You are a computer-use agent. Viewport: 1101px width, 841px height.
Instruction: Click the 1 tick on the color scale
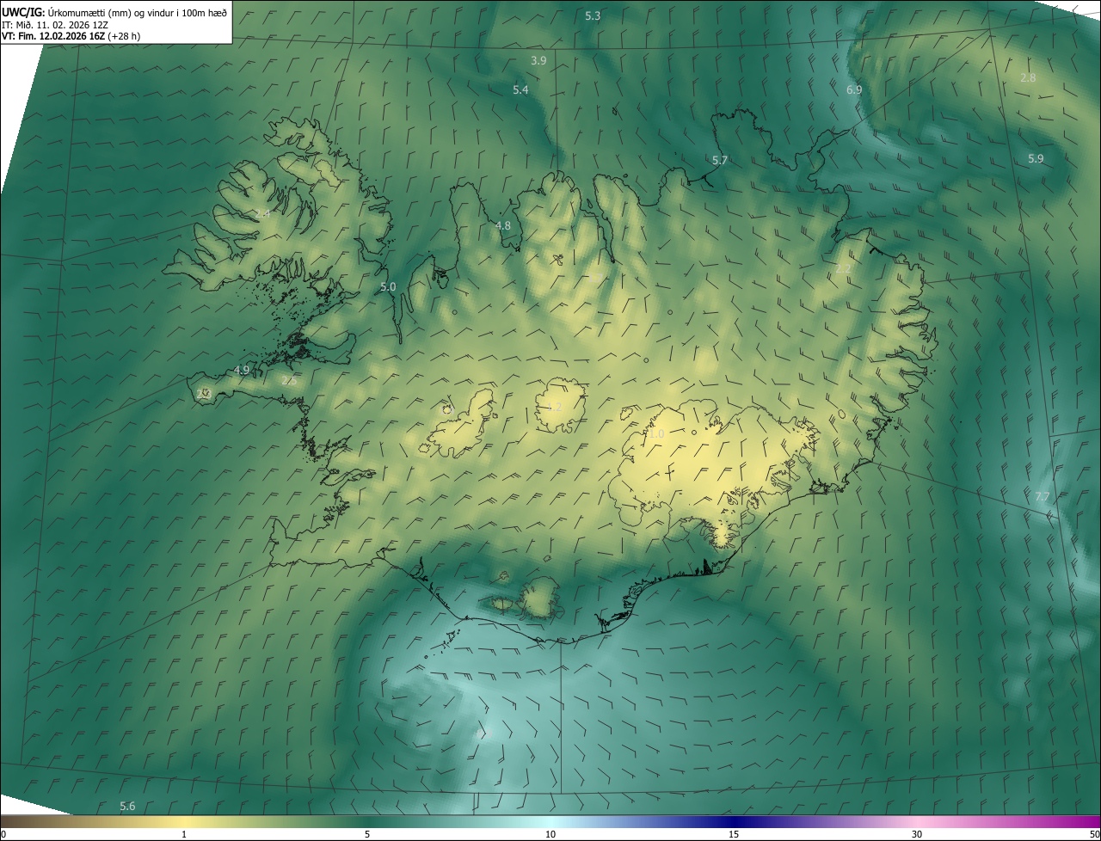point(184,834)
